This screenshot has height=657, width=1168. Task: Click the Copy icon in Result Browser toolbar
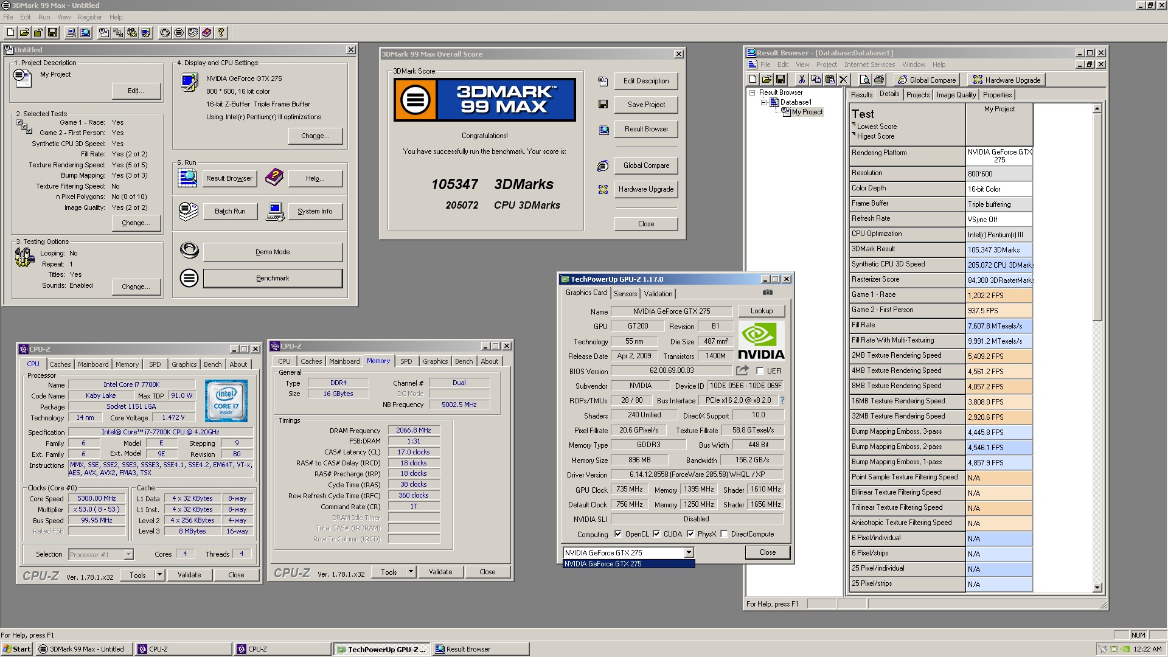point(816,79)
